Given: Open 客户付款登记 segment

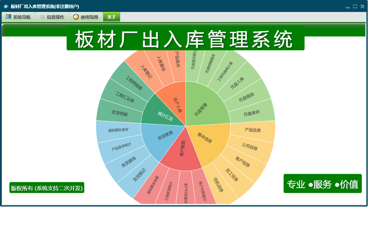Looking at the screenshot, I should 202,191.
